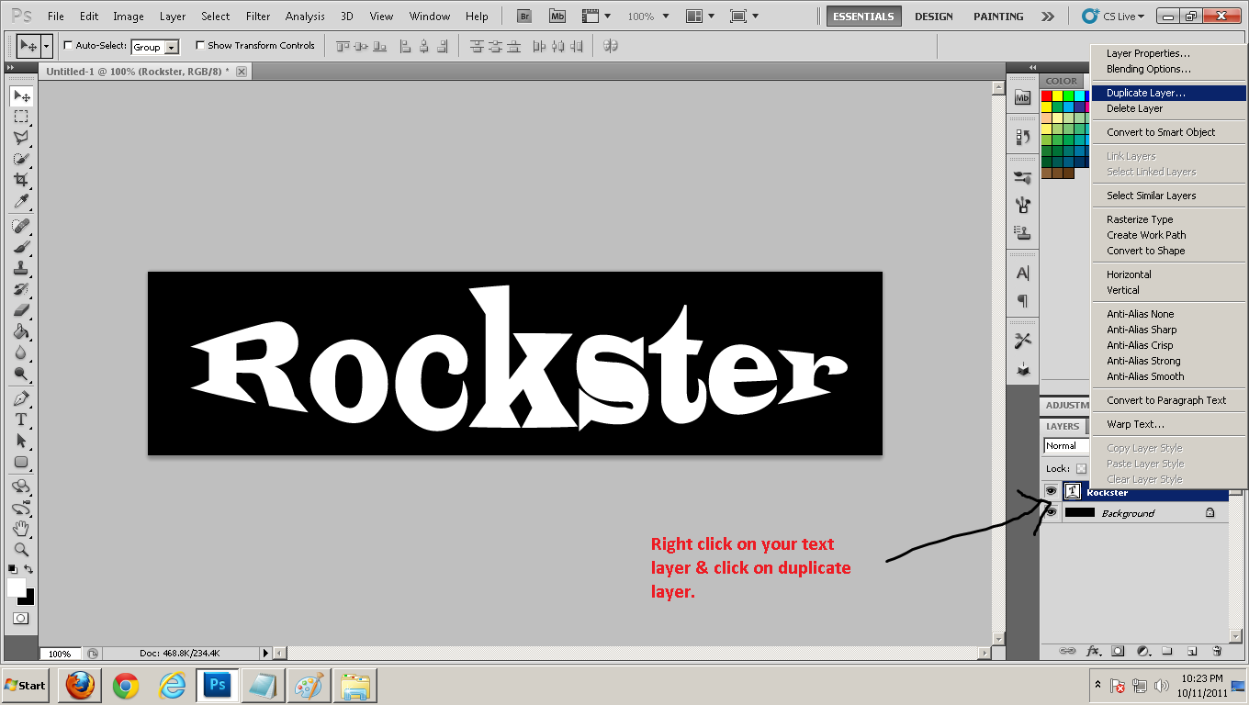Click the delete layer trash icon
This screenshot has width=1249, height=705.
(x=1216, y=651)
